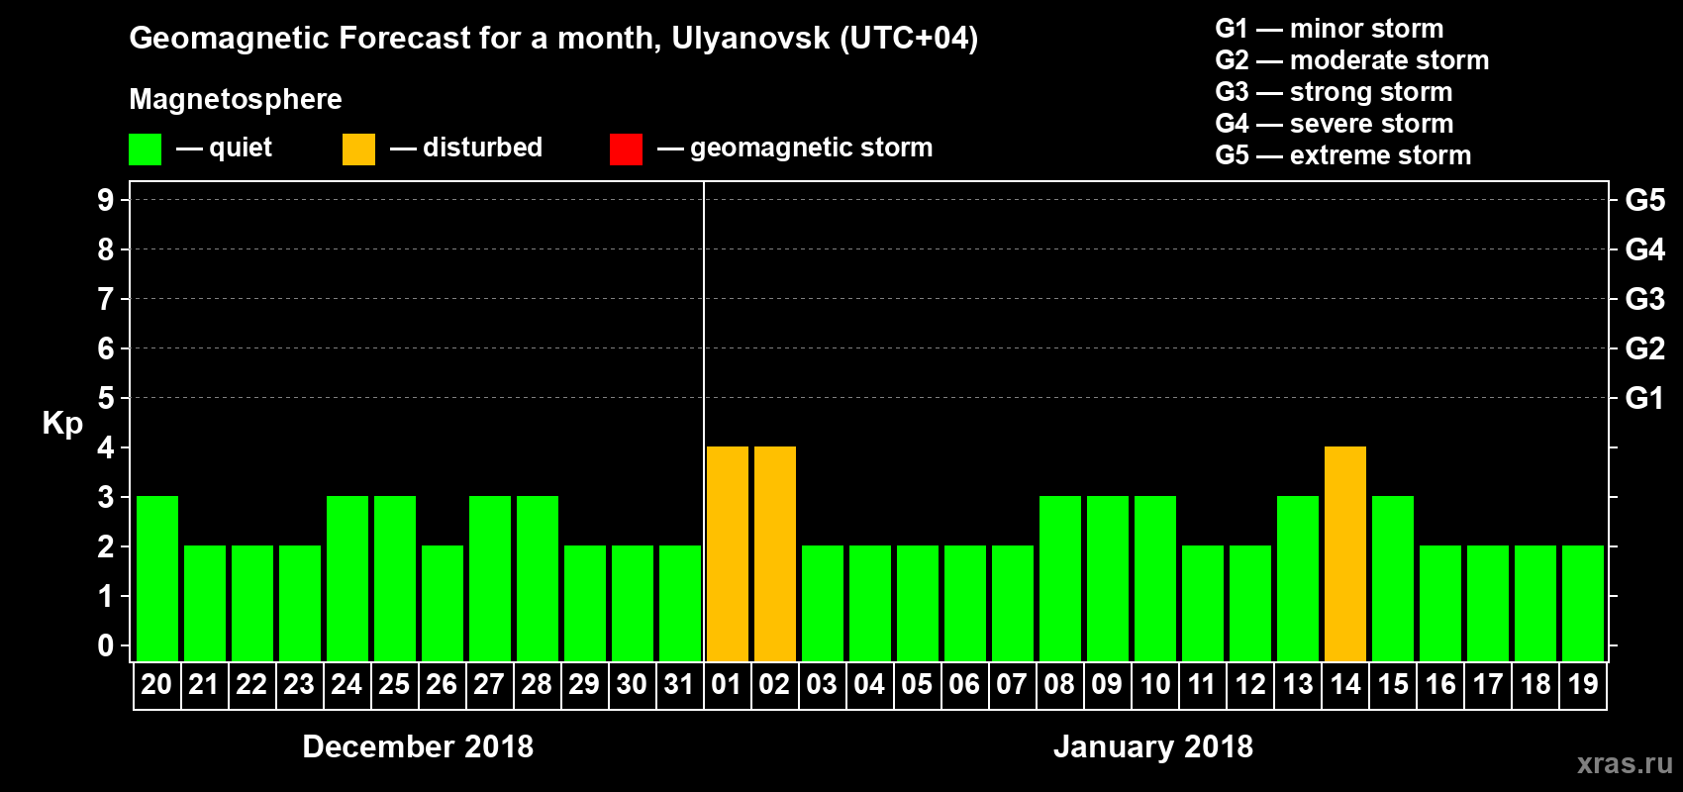Click date label 20 on the axis
Screen dimensions: 1683x792
tap(156, 684)
